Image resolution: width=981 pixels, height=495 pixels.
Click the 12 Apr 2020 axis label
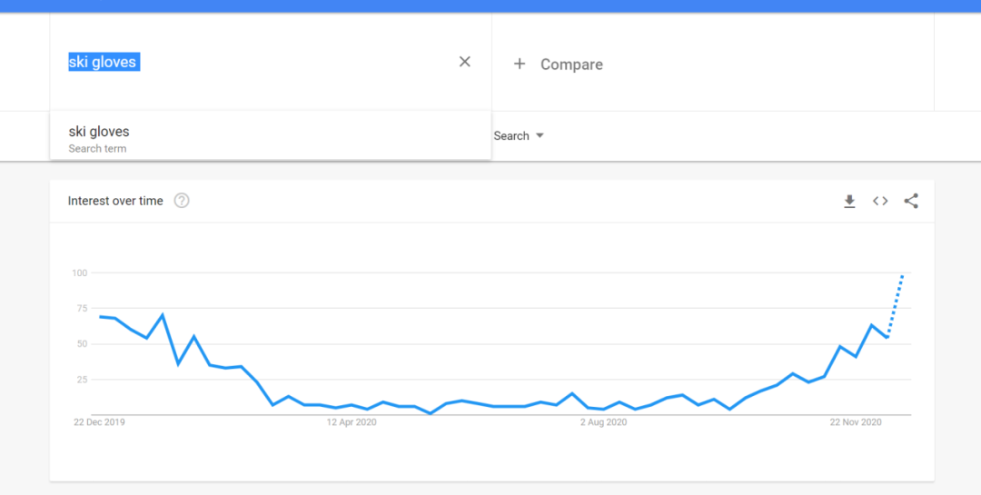pos(352,422)
